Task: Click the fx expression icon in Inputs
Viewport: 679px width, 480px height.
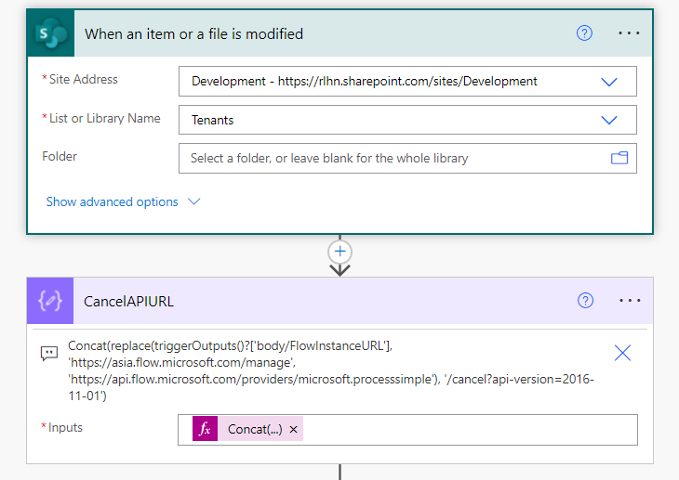Action: click(x=205, y=429)
